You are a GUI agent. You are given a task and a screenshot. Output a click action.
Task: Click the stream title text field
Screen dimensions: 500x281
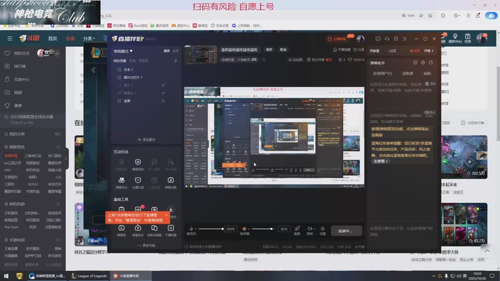click(x=239, y=49)
